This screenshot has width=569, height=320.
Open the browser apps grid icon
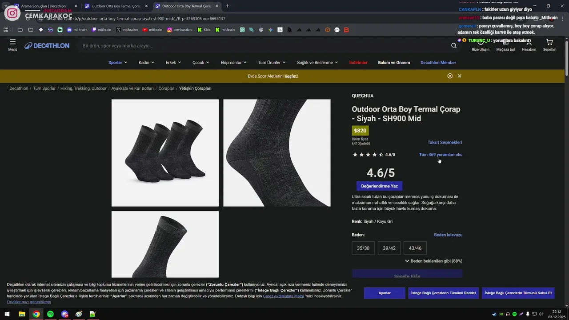(x=6, y=30)
